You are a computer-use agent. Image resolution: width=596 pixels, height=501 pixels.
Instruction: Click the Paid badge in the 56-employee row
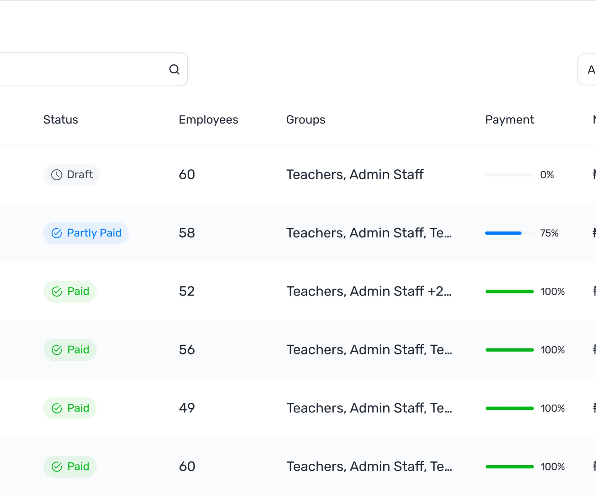(70, 350)
